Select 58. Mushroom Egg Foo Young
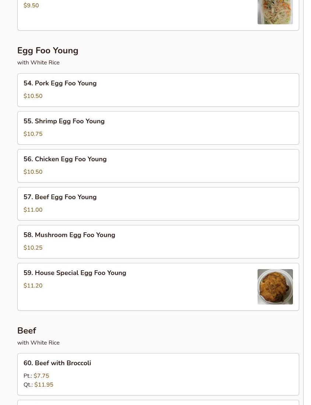 pos(69,235)
